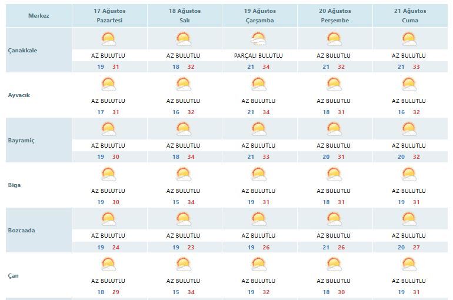Screen dimensions: 453x300
Task: Click the 17 Ağustos Pazartesi column header
Action: coord(109,16)
